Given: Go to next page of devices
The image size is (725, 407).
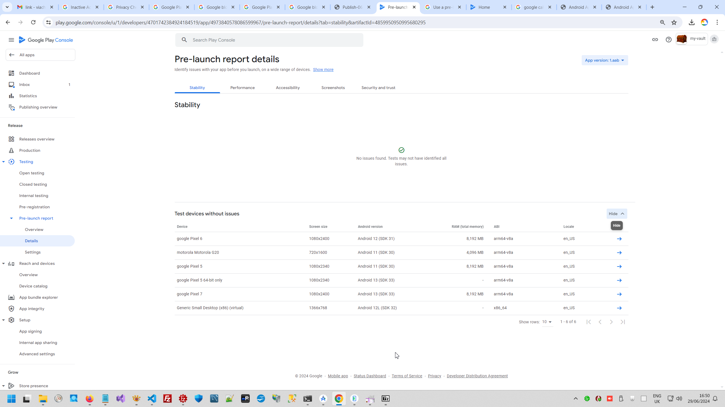Looking at the screenshot, I should [x=611, y=322].
